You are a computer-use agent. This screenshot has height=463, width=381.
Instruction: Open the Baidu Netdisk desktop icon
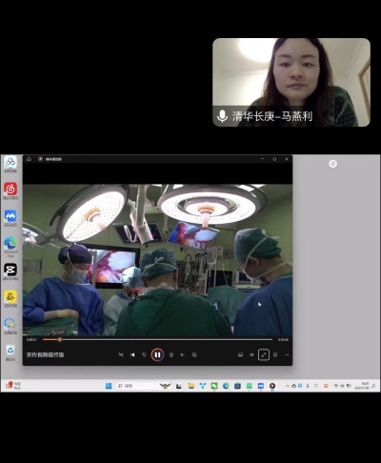pos(10,164)
